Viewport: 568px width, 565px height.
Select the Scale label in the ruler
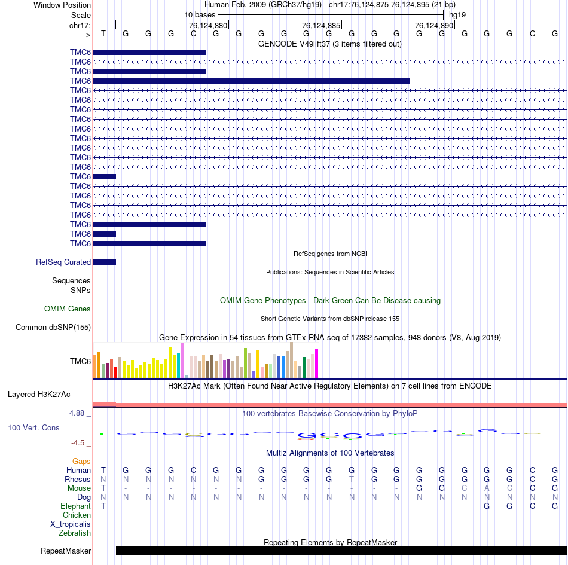pyautogui.click(x=81, y=15)
